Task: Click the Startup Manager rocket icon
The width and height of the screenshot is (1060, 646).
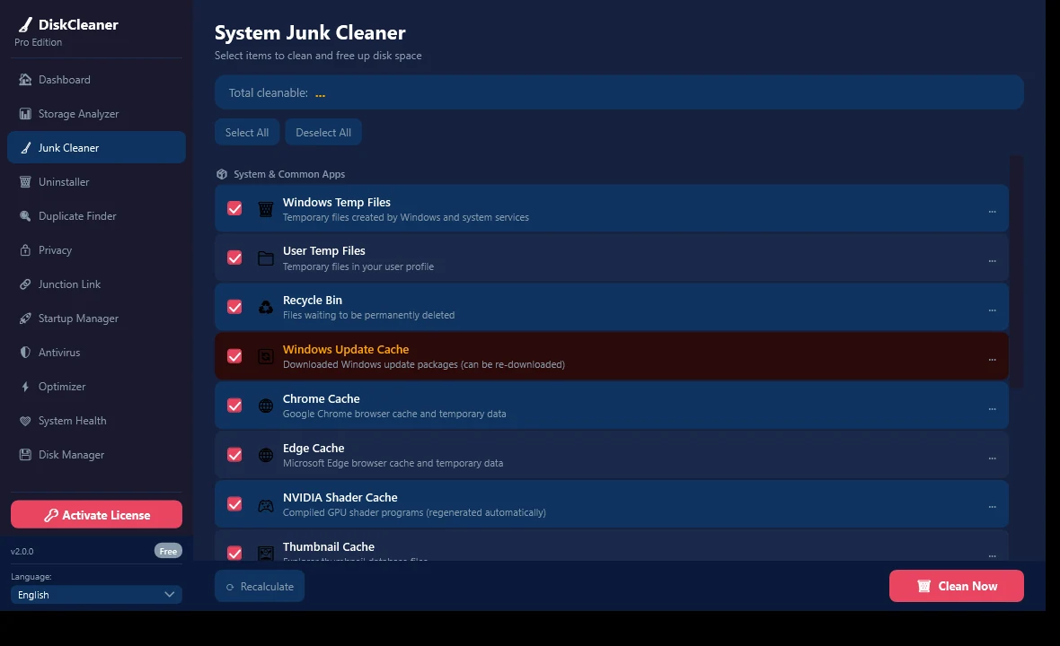Action: pos(25,318)
